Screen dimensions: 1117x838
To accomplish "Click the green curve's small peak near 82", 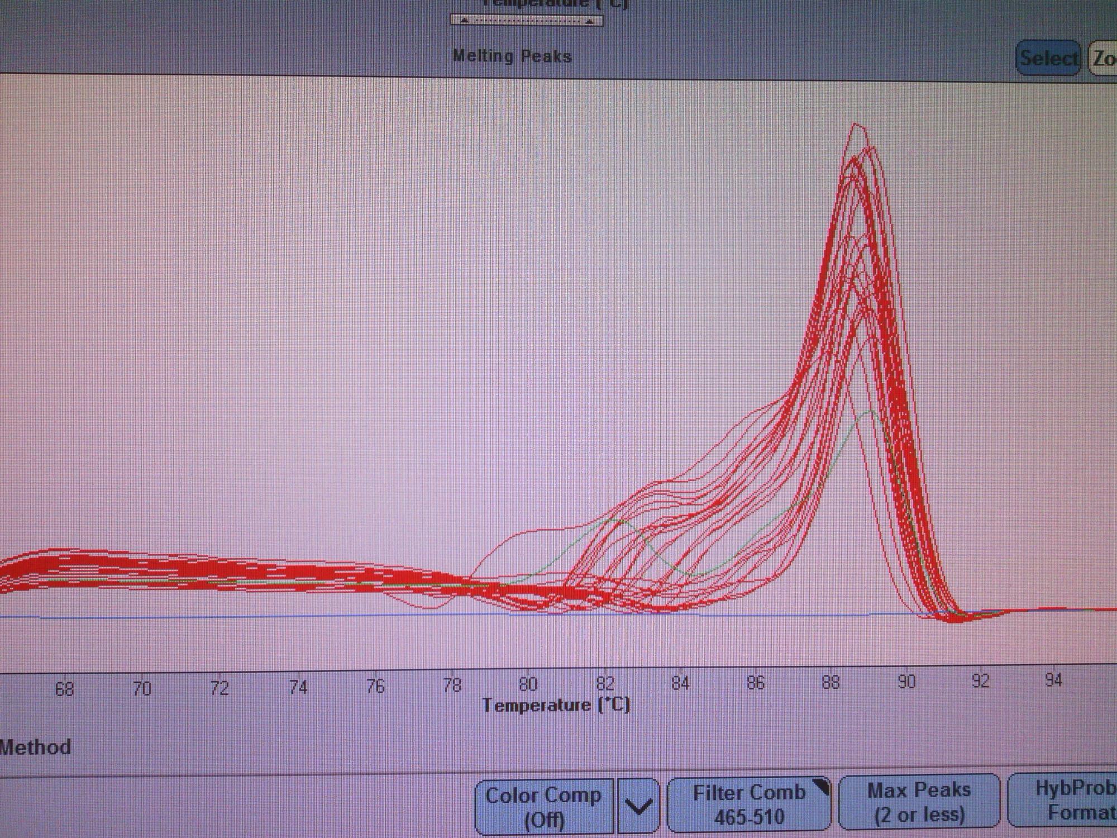I will tap(617, 520).
